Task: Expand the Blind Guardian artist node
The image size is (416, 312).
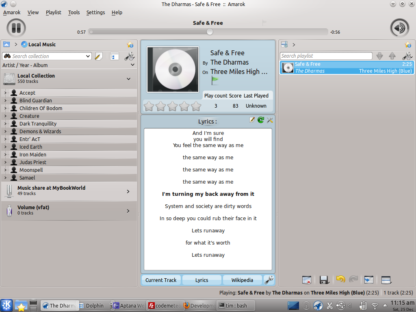Action: (5, 100)
